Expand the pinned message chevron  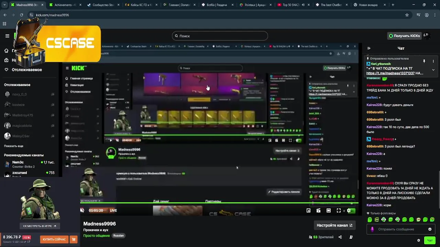pyautogui.click(x=433, y=70)
